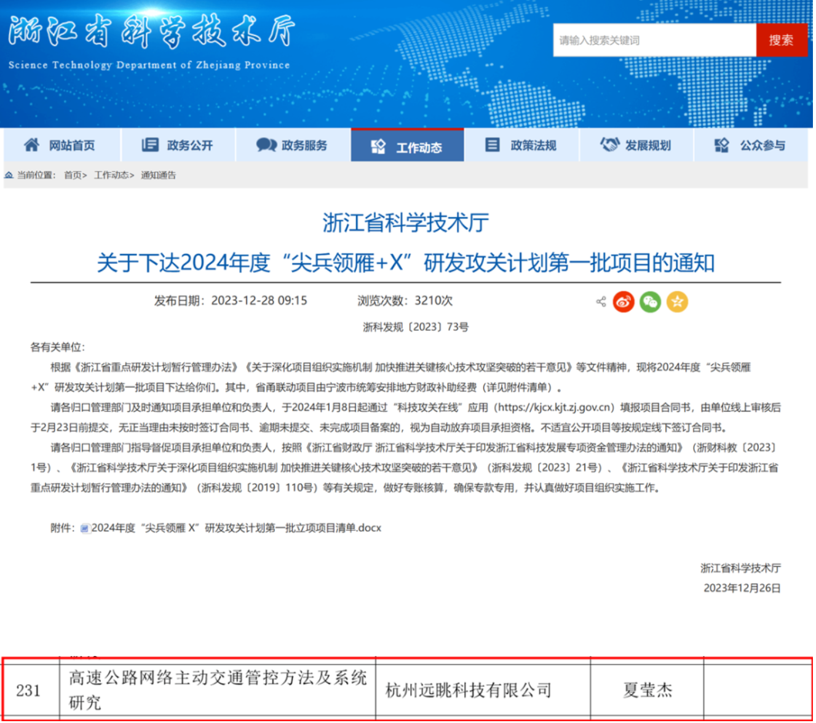Click the docx file icon next to attachment

point(85,529)
